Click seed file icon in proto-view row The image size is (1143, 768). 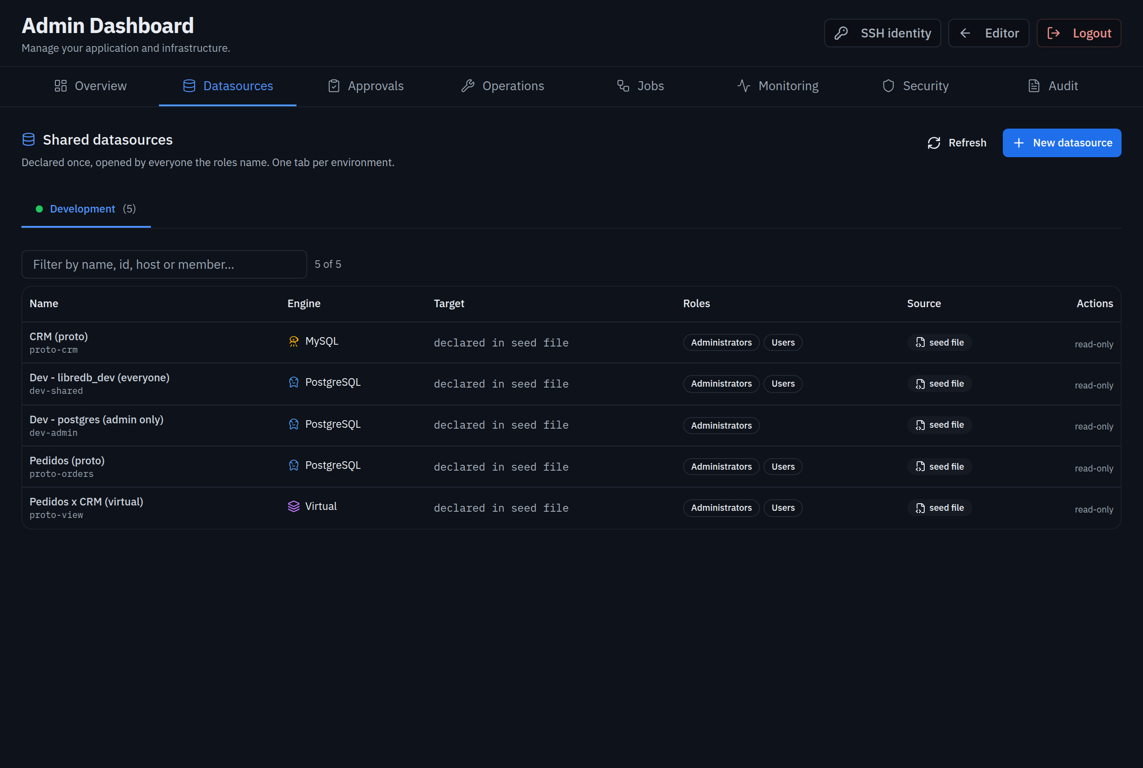[x=921, y=508]
